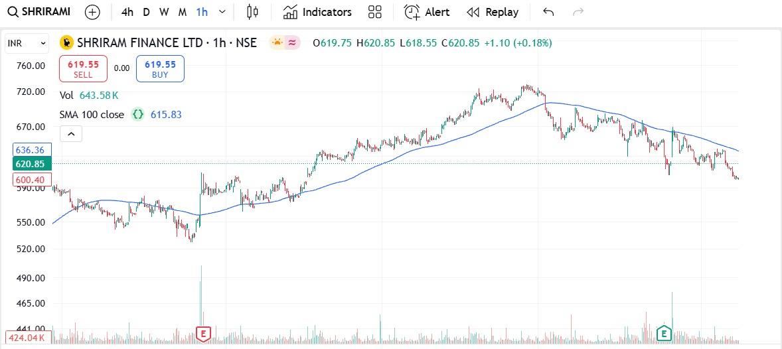Screen dimensions: 782x349
Task: Click the 760.00 price axis label
Action: click(31, 66)
